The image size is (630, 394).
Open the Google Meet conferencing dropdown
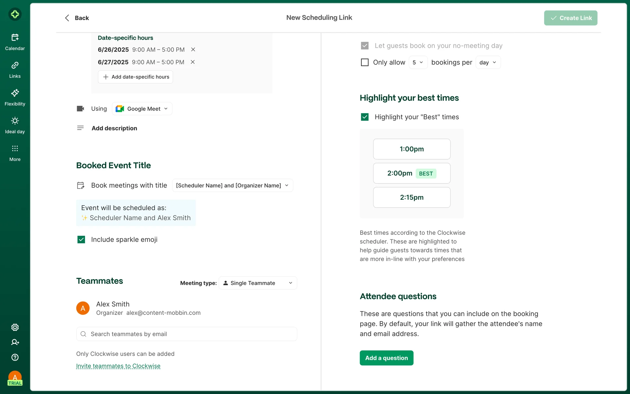[x=142, y=109]
